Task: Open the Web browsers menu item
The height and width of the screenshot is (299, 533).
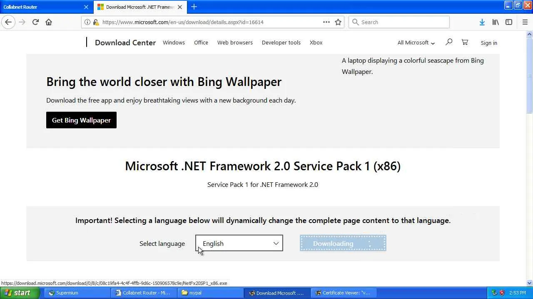Action: (x=235, y=42)
